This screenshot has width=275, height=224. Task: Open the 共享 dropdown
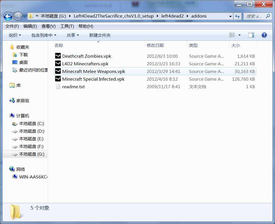[73, 35]
